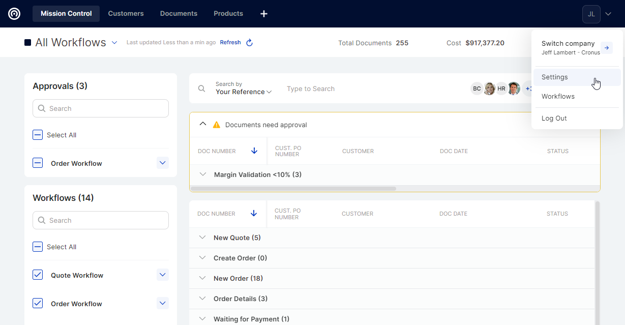Click the Switch company arrow icon
Viewport: 625px width, 325px height.
pos(607,48)
